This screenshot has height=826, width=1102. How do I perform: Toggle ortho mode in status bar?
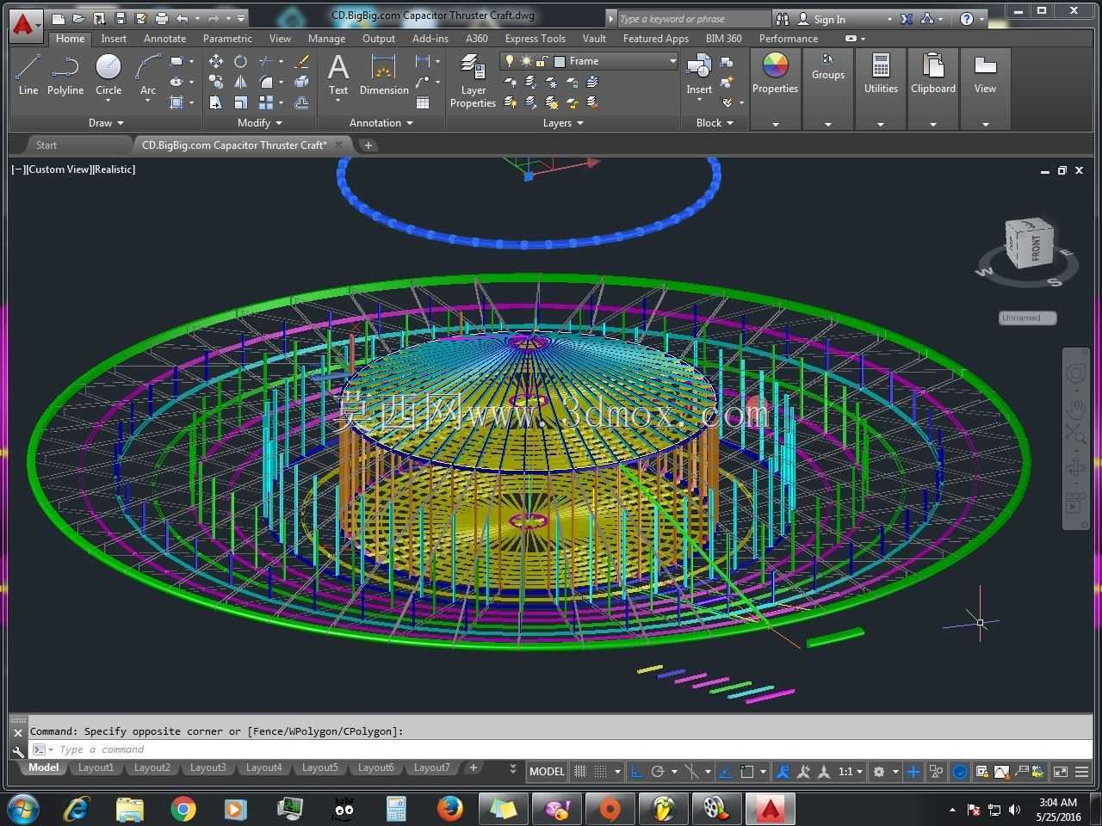(x=637, y=772)
